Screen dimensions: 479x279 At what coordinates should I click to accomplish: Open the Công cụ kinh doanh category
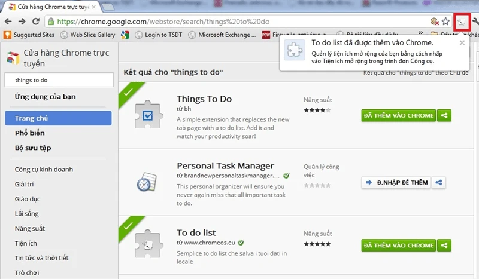click(44, 170)
